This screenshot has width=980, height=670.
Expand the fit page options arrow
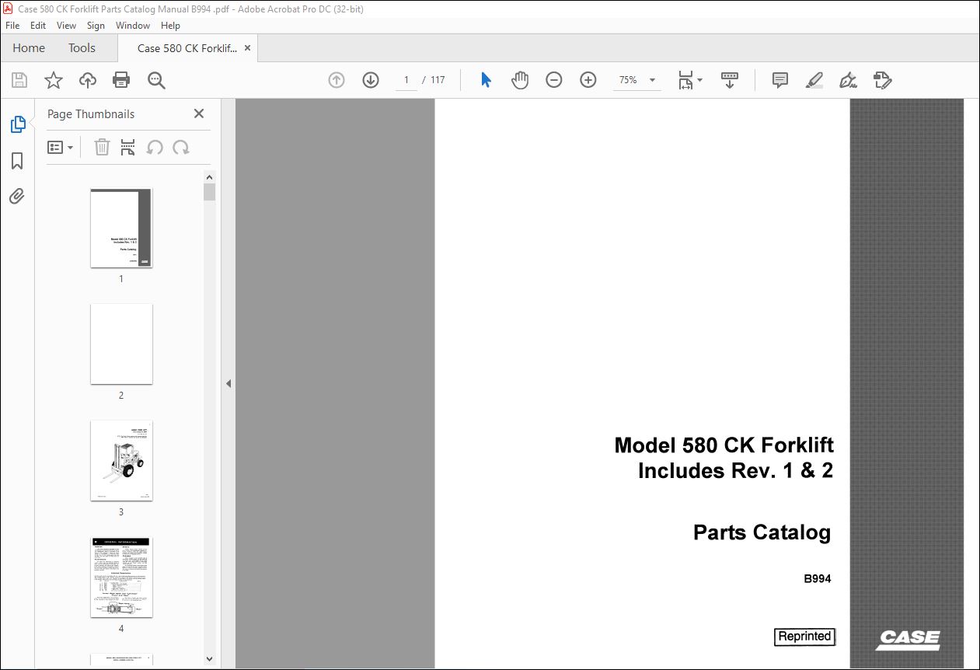click(700, 80)
